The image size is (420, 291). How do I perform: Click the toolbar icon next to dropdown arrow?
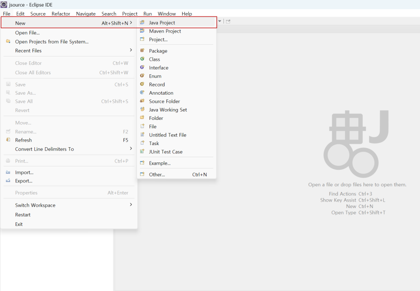click(x=228, y=21)
